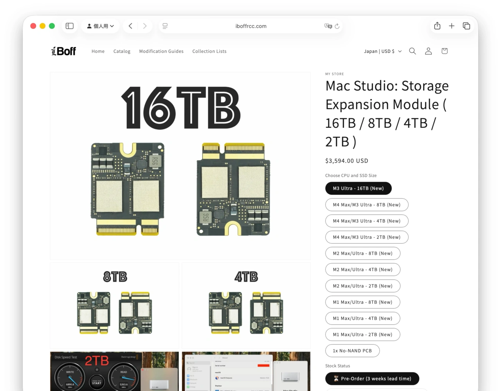The image size is (501, 391).
Task: Open the Safari sidebar panel
Action: pos(69,25)
